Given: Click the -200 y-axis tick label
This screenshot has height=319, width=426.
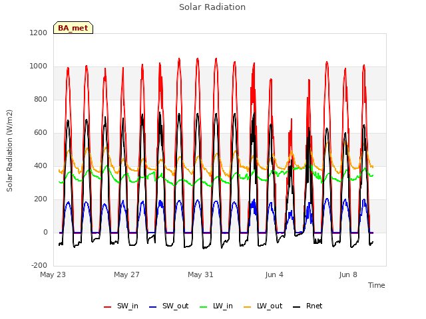Looking at the screenshot, I should (x=39, y=265).
